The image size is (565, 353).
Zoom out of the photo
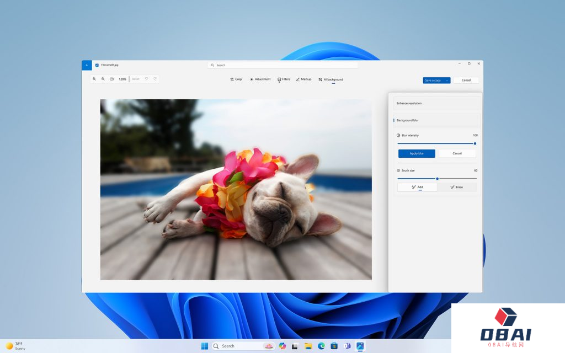(103, 79)
